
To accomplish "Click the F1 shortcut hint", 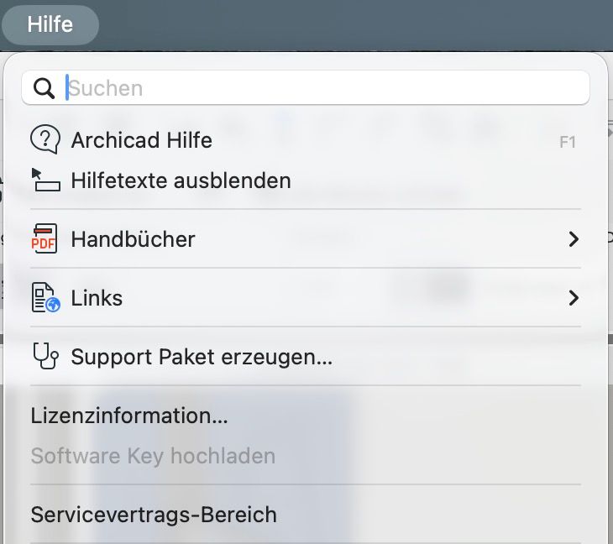I will click(x=568, y=142).
